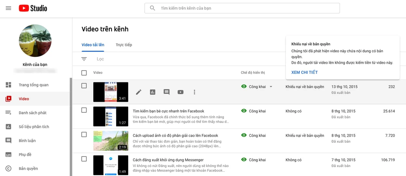Select the Video tải lên tab
This screenshot has height=176, width=406.
(93, 45)
